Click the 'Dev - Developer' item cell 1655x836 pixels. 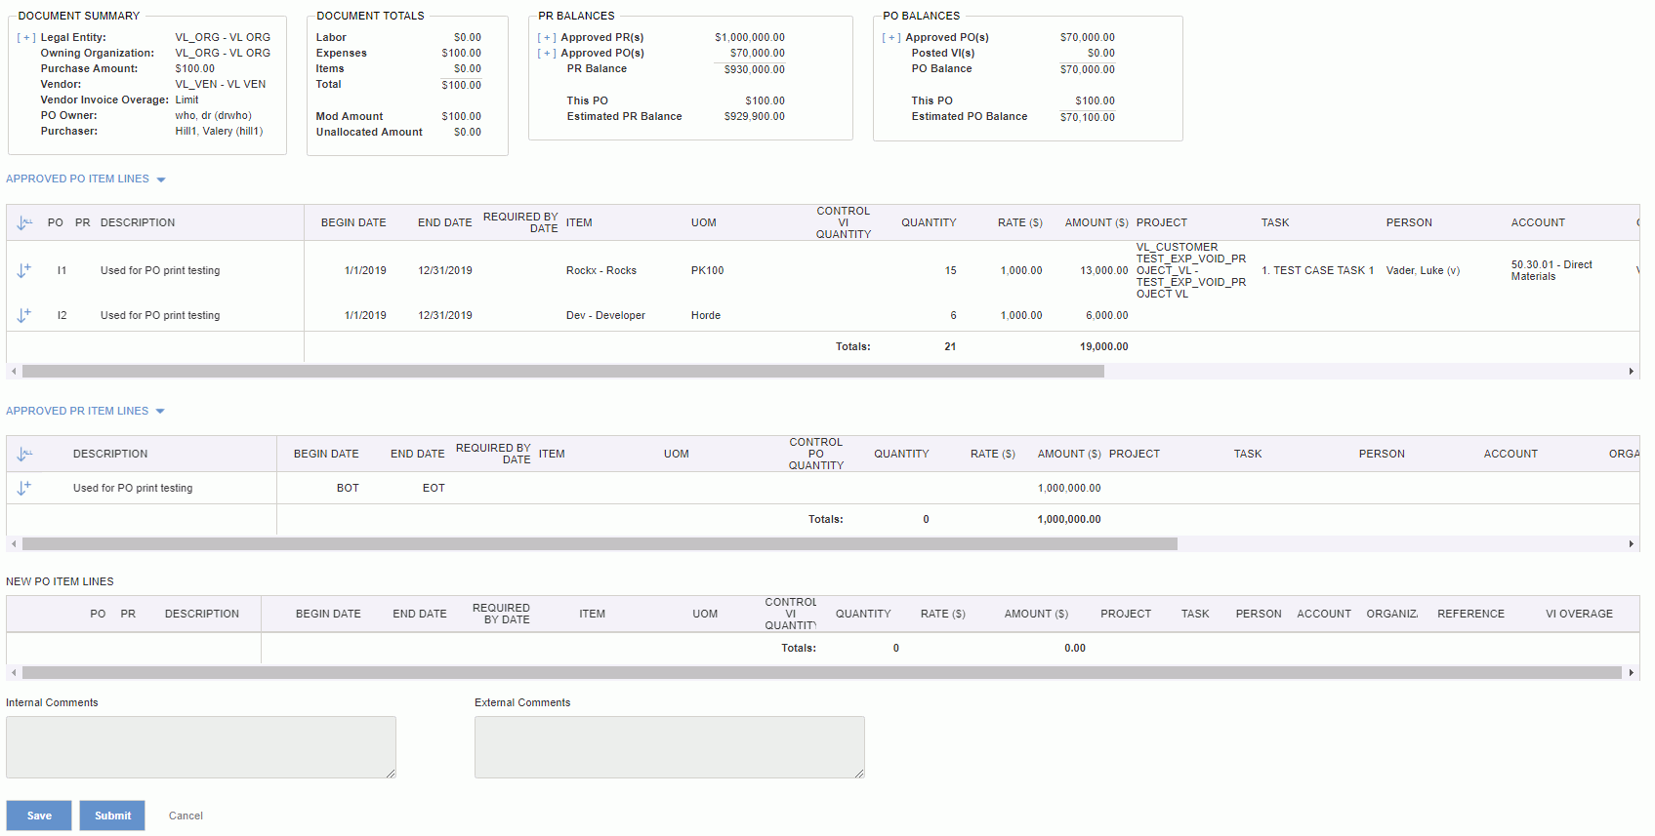(605, 316)
